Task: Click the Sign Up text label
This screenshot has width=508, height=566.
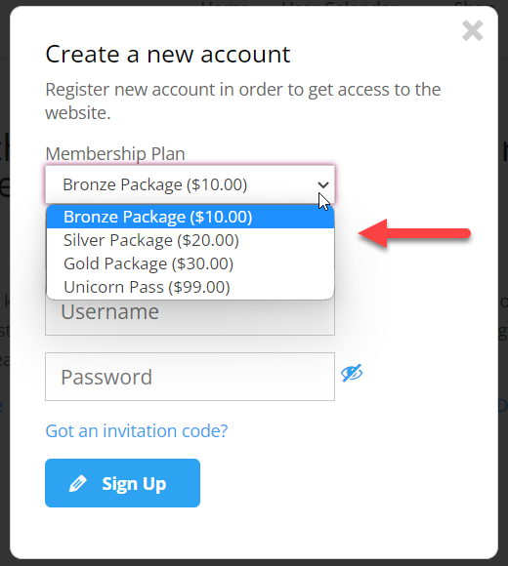Action: coord(134,484)
